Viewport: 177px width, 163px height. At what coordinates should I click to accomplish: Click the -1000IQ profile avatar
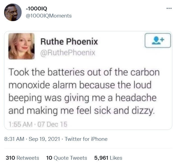13,12
